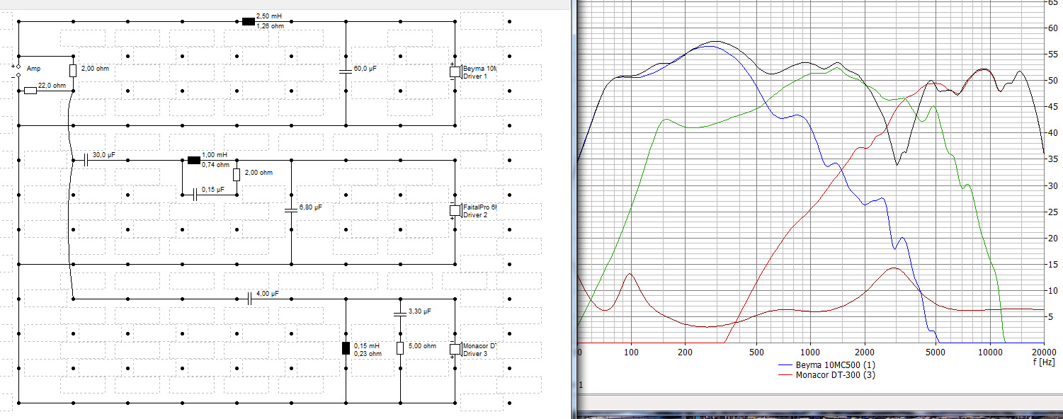This screenshot has width=1063, height=419.
Task: Select the 2,50 mH inductor symbol
Action: tap(248, 21)
